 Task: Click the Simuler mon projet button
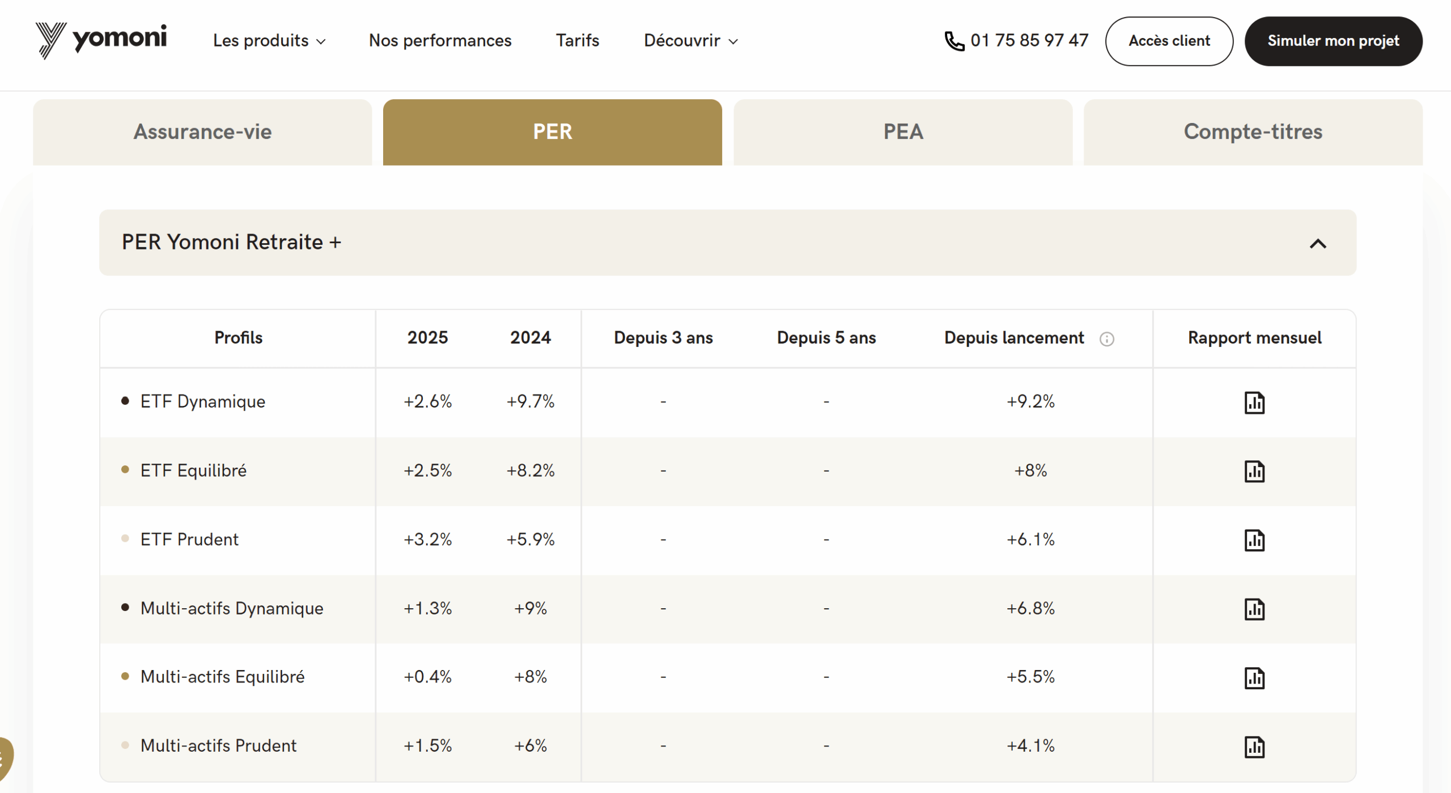(1333, 41)
